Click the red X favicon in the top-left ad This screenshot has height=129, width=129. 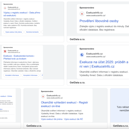(5, 8)
